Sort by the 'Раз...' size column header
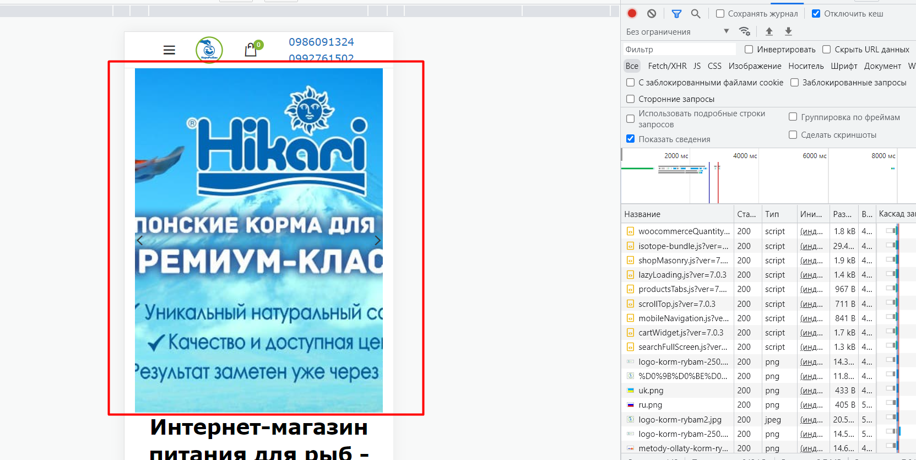 (x=844, y=214)
